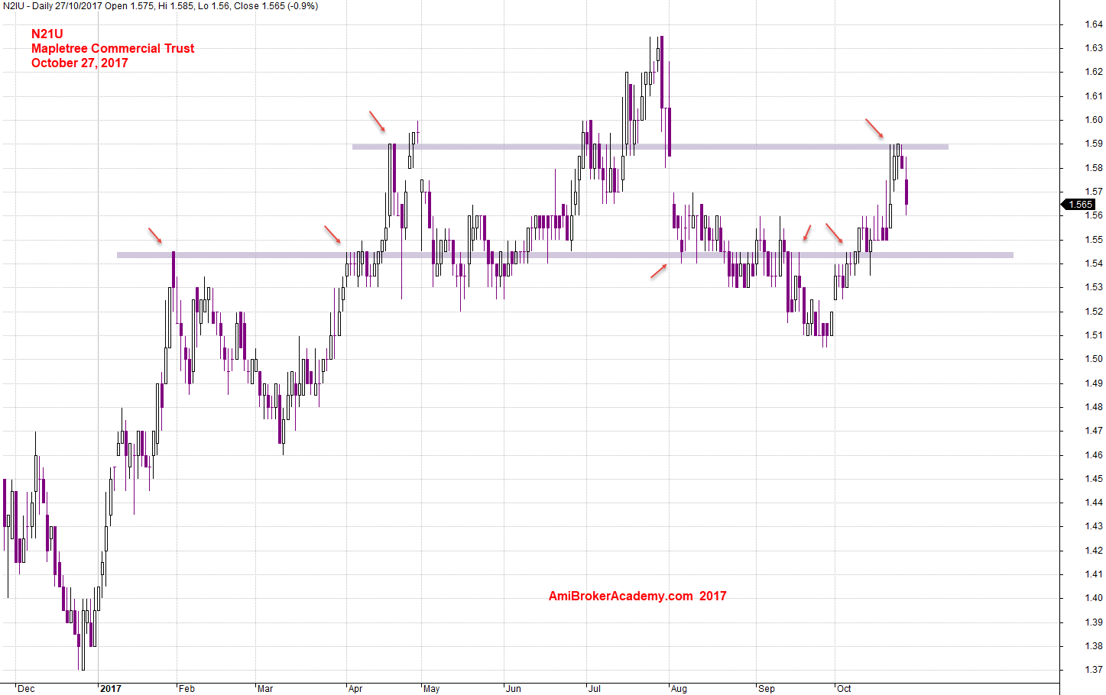Viewport: 1106px width, 695px height.
Task: Click the last candlestick on 27 October
Action: pyautogui.click(x=907, y=192)
